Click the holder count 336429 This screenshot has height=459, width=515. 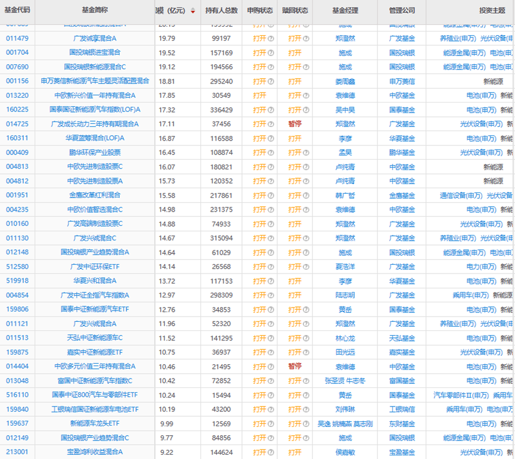221,110
